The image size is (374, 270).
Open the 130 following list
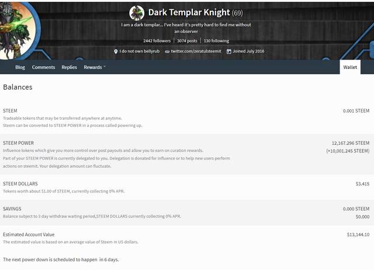(216, 41)
